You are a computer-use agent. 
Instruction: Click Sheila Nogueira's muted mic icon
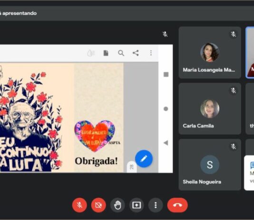(x=233, y=146)
